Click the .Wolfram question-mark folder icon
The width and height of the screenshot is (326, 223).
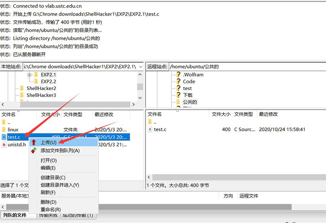click(178, 75)
